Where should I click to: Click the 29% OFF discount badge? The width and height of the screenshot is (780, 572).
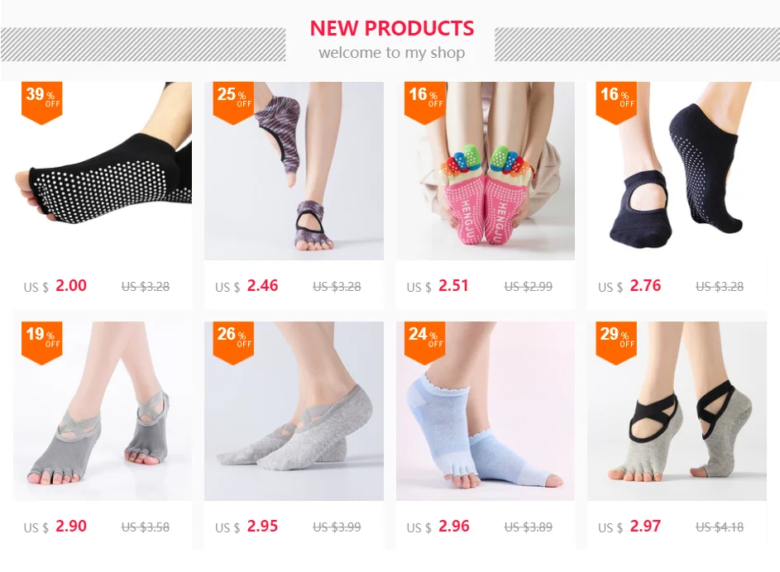click(x=616, y=343)
